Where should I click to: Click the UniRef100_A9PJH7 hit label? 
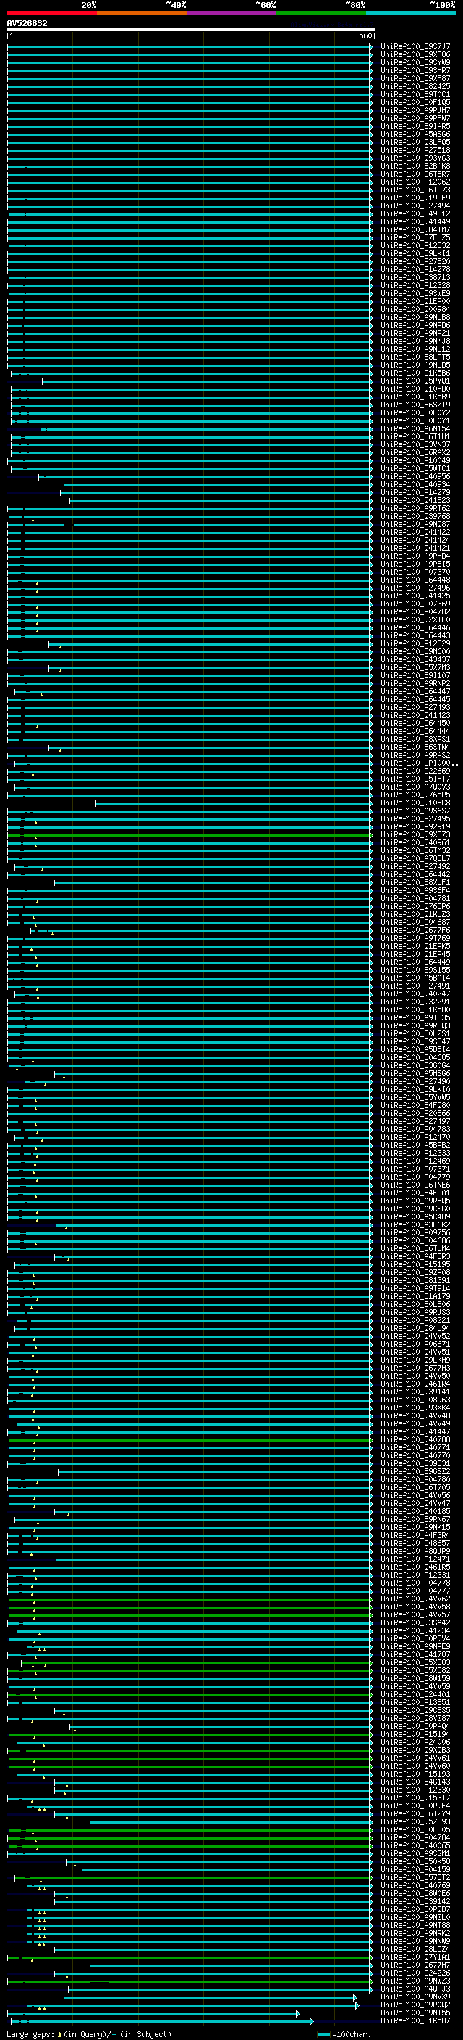[415, 110]
